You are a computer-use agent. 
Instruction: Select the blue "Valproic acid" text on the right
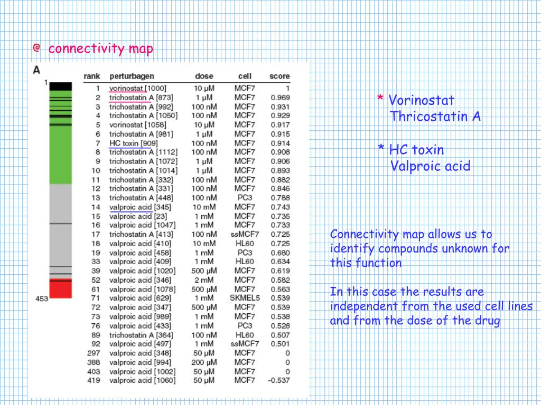point(430,166)
